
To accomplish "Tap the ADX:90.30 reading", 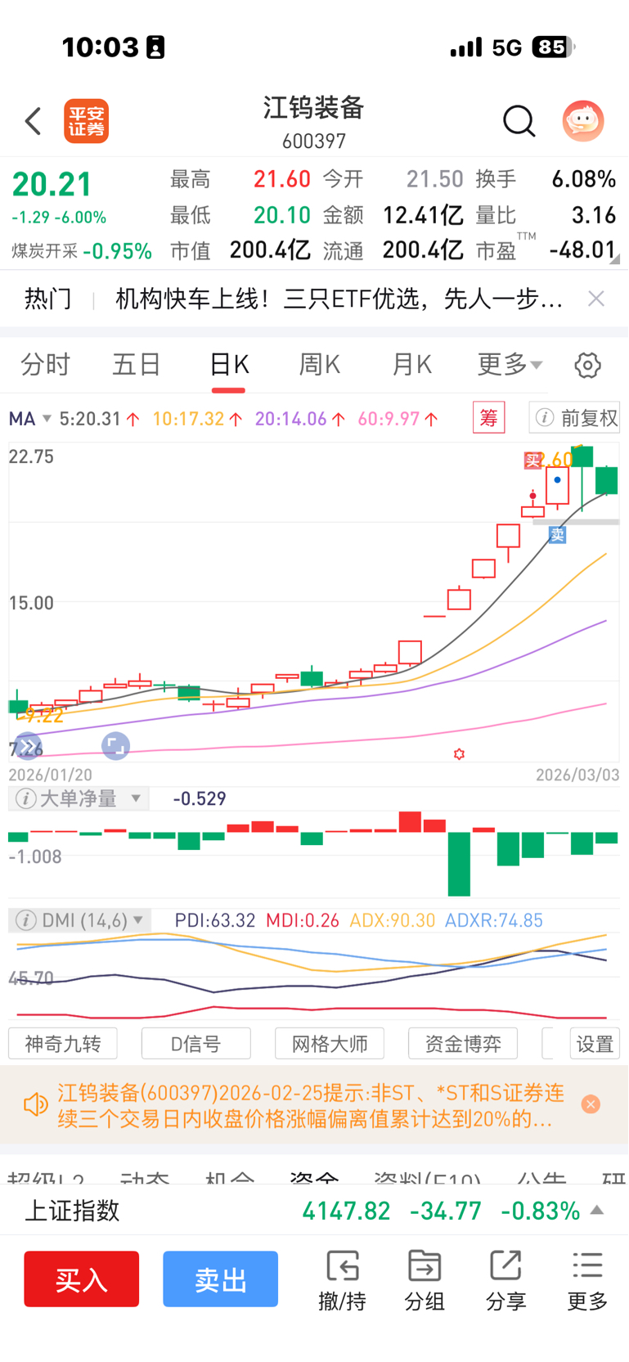I will 392,920.
